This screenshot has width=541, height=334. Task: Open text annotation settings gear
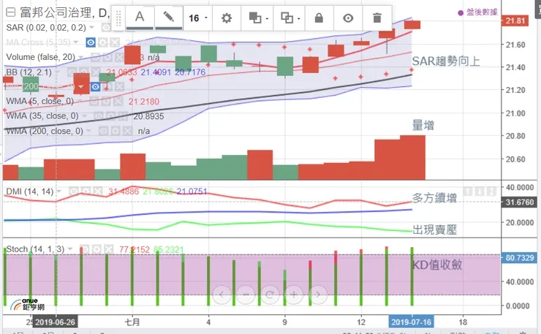pyautogui.click(x=227, y=18)
